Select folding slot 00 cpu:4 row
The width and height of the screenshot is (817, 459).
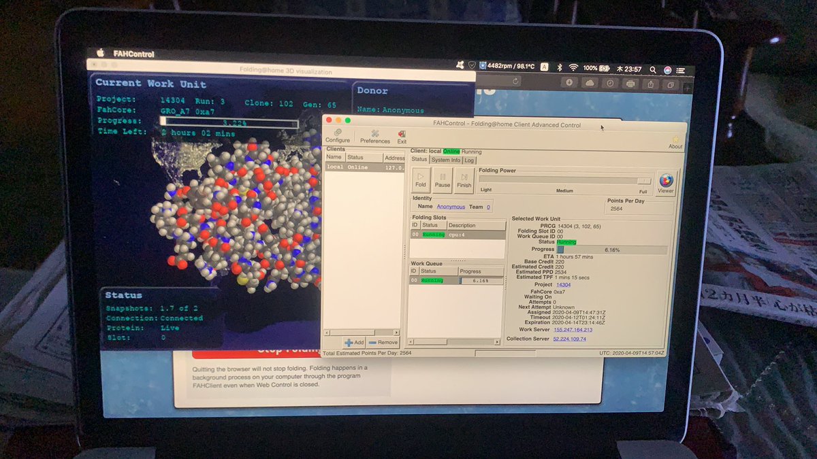point(457,235)
